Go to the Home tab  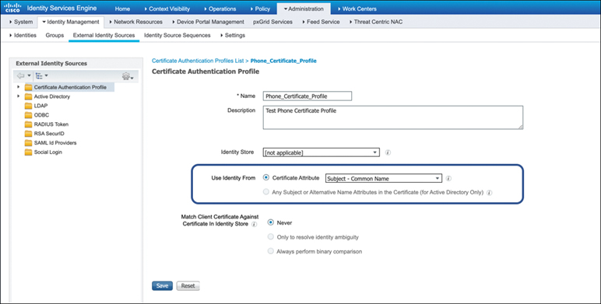122,9
